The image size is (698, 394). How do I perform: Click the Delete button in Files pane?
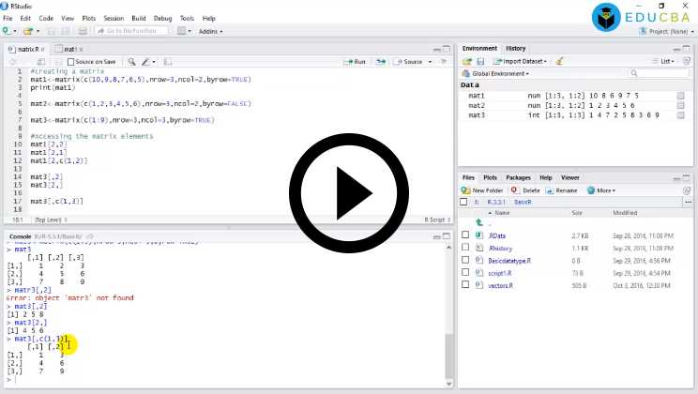[526, 189]
